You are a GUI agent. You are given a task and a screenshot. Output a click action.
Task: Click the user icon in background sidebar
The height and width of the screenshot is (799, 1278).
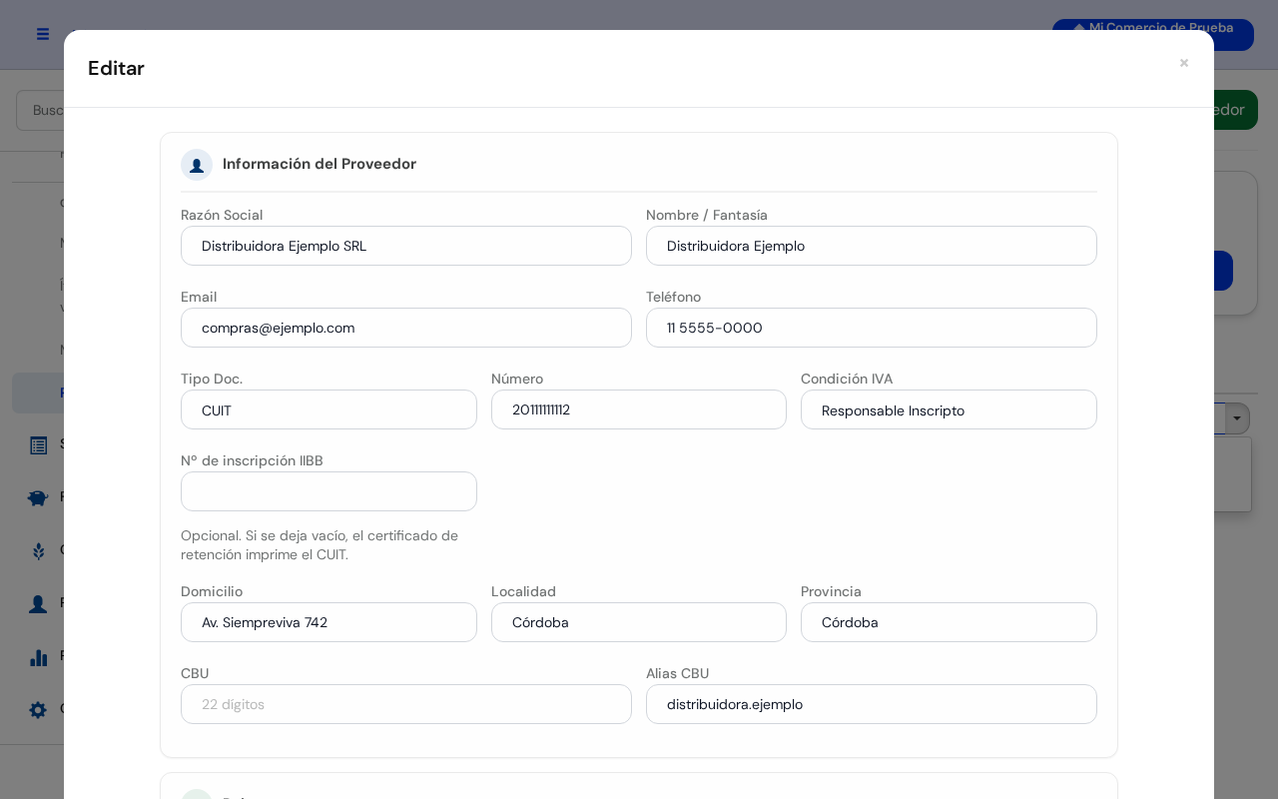38,603
